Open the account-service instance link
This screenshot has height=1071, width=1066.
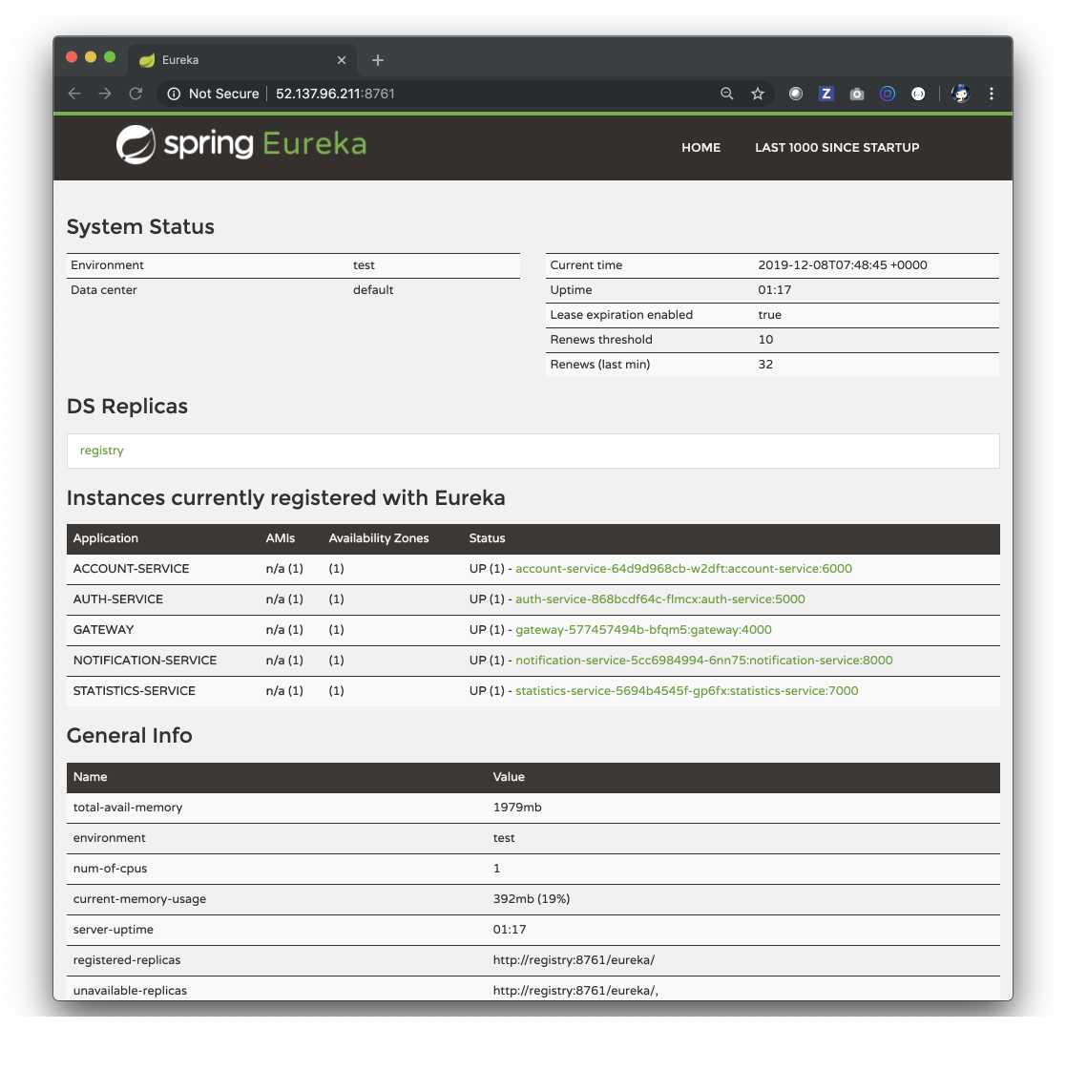click(x=683, y=568)
